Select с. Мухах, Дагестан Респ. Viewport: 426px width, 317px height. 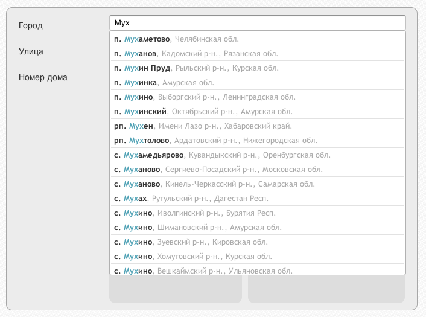click(x=257, y=199)
